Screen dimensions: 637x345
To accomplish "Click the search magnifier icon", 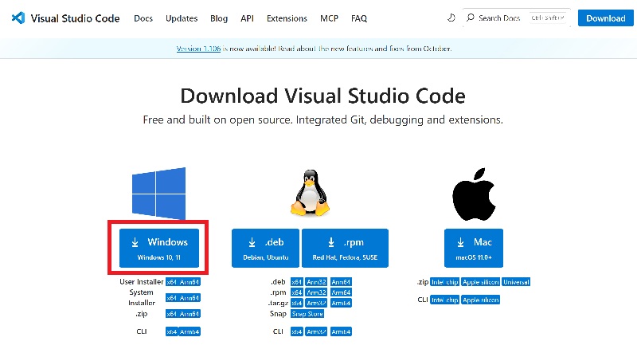I will point(471,18).
